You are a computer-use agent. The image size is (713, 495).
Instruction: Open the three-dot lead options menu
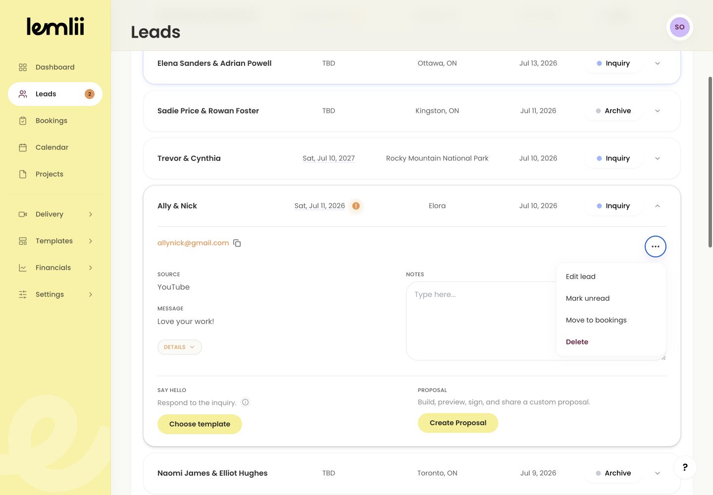coord(656,247)
